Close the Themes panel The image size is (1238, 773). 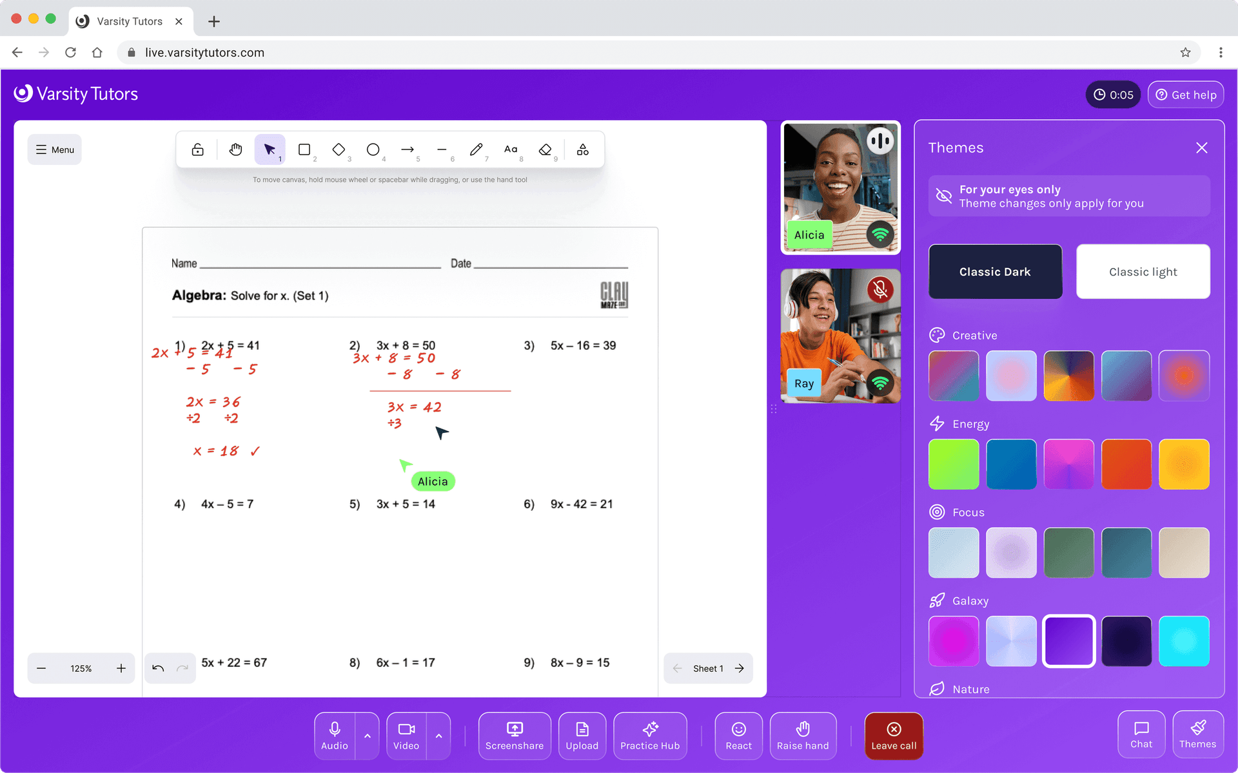pyautogui.click(x=1201, y=148)
